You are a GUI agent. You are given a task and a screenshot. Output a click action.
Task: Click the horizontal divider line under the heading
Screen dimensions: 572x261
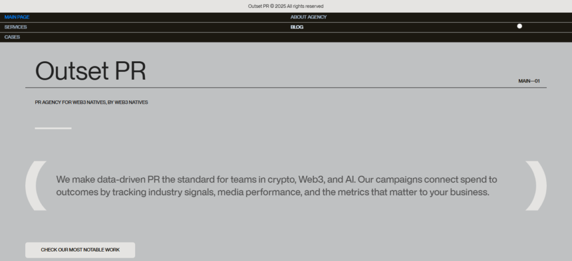(x=285, y=88)
